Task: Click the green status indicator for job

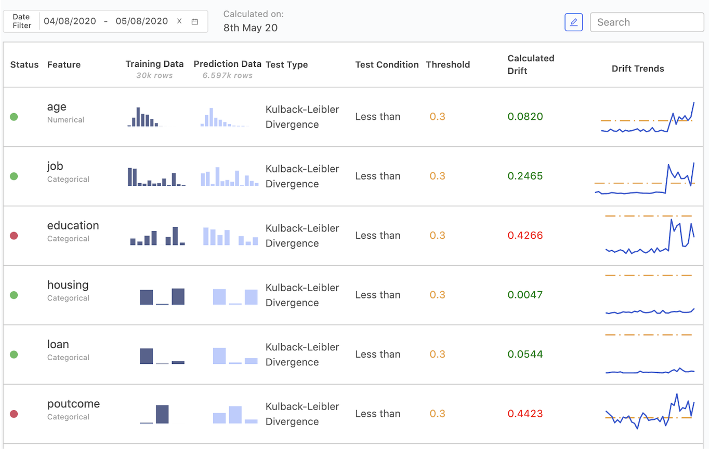Action: (14, 176)
